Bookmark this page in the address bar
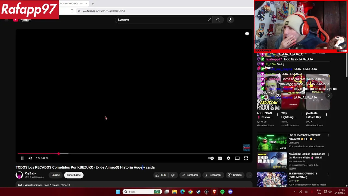The image size is (348, 196). tap(72, 11)
